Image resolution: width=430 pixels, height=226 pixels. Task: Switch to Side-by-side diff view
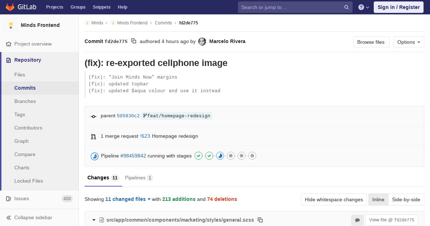pos(406,199)
